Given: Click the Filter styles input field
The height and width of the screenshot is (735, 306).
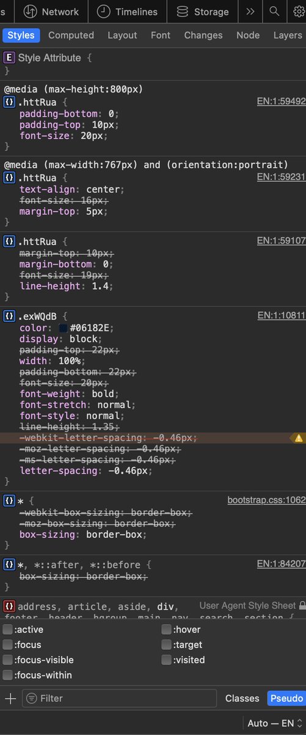Looking at the screenshot, I should (119, 698).
